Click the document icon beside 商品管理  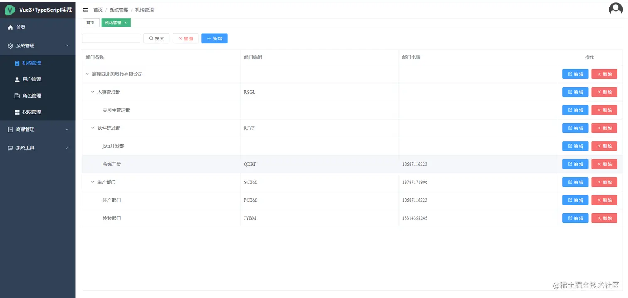(x=11, y=129)
